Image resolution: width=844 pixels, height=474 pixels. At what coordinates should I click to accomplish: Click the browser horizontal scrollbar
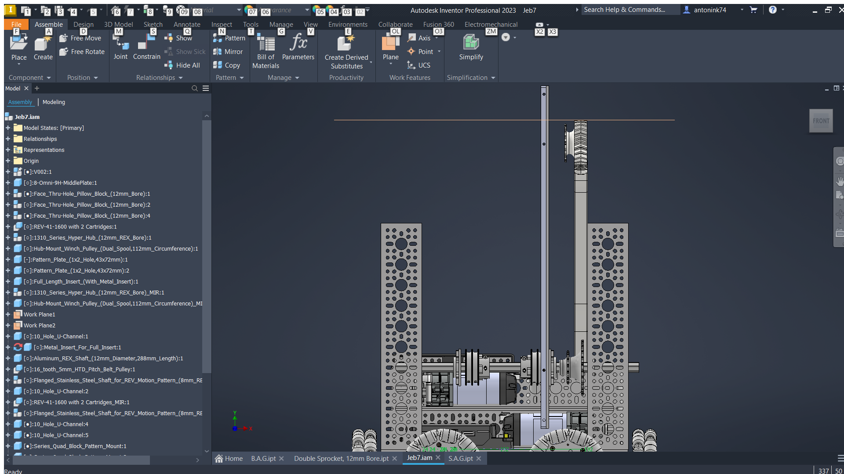(x=81, y=460)
